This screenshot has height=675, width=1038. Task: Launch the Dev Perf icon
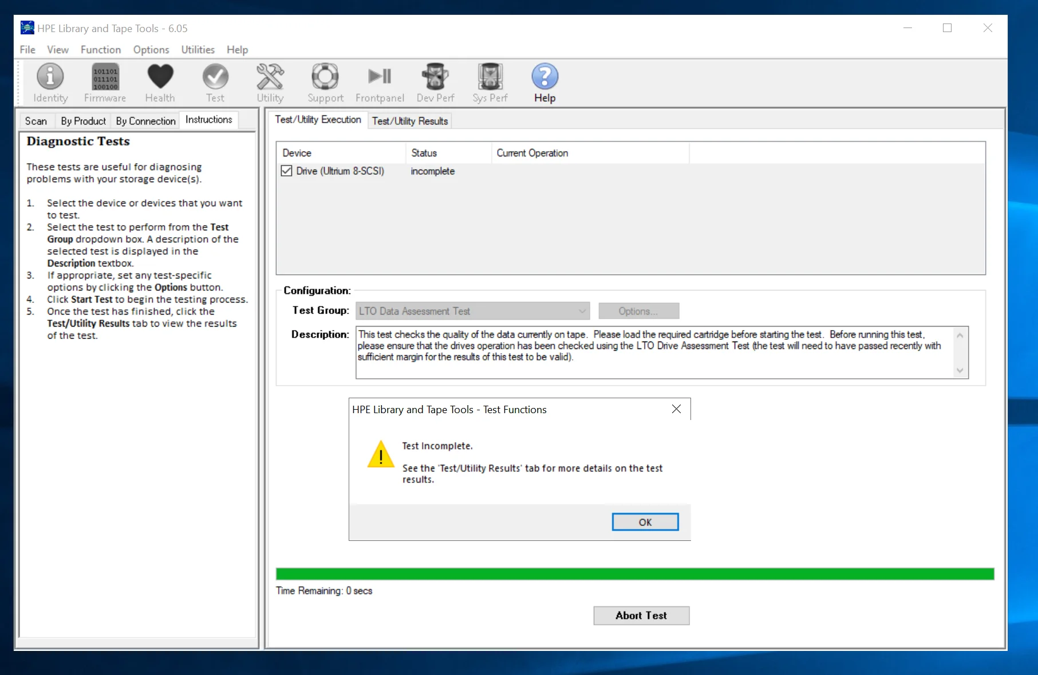click(435, 83)
